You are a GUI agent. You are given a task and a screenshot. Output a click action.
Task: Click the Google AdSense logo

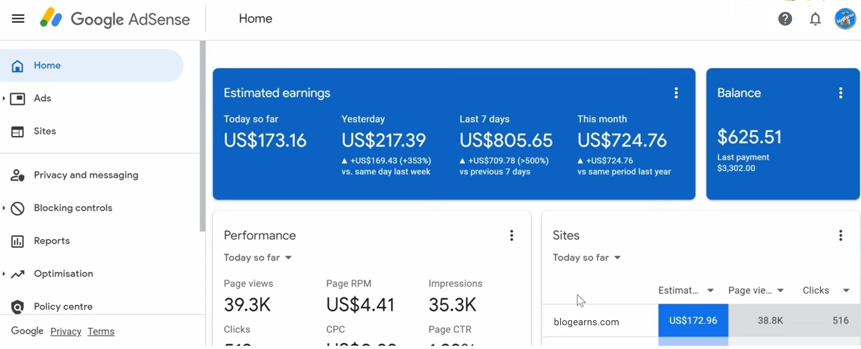(114, 19)
